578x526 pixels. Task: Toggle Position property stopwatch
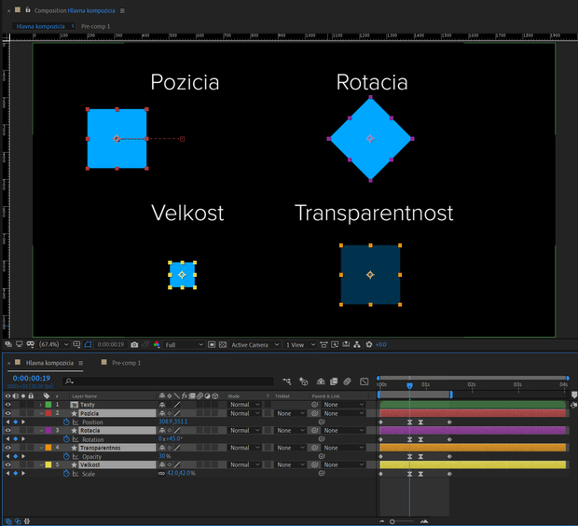coord(66,422)
